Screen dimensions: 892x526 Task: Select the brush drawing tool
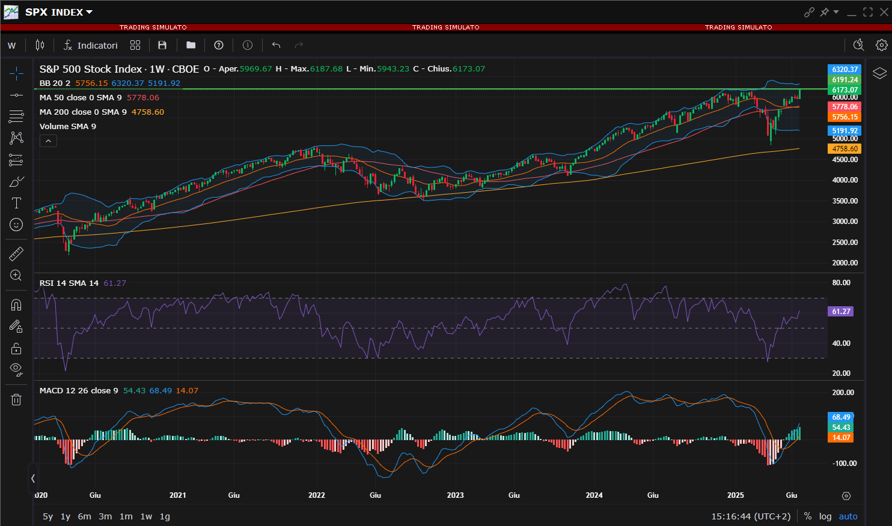(x=16, y=181)
